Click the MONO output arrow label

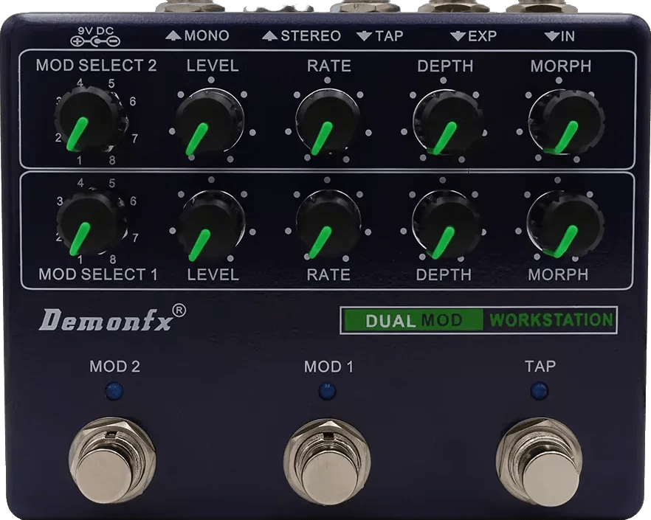tap(197, 35)
